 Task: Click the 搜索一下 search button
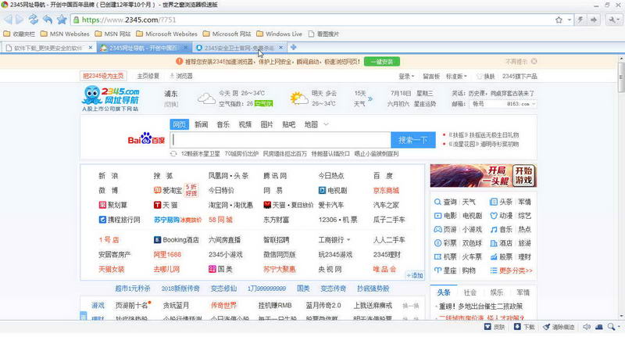pos(413,140)
